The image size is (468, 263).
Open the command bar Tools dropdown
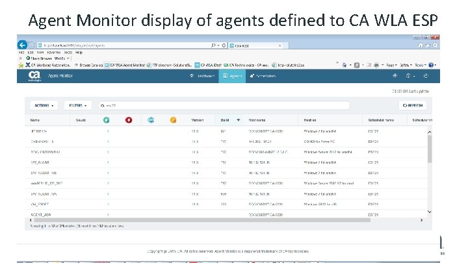(421, 65)
